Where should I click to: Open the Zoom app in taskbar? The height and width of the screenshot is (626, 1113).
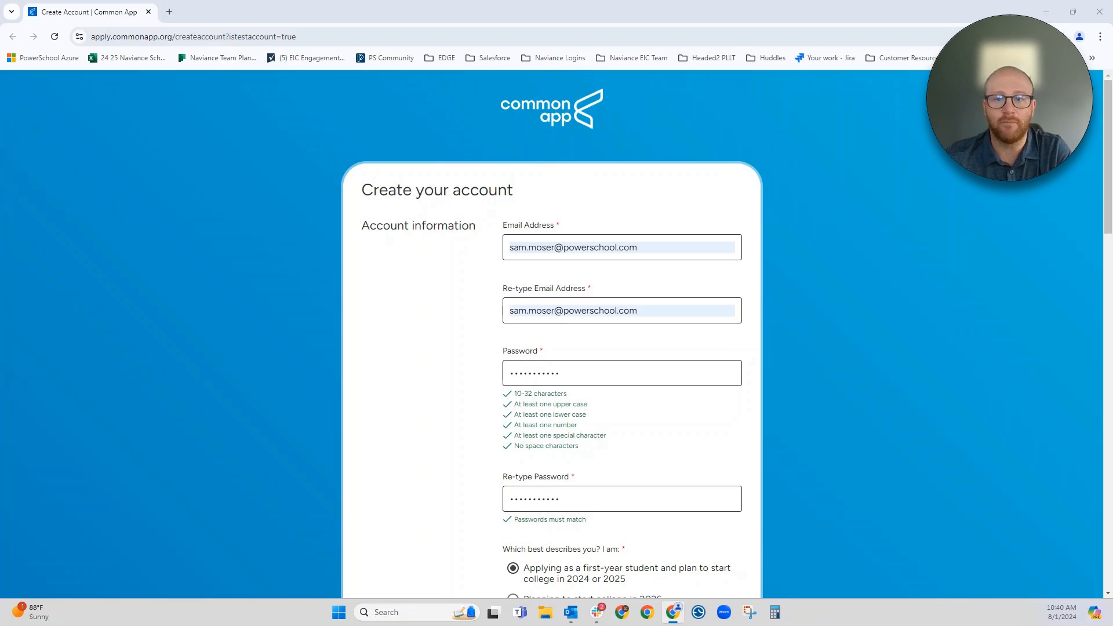724,612
